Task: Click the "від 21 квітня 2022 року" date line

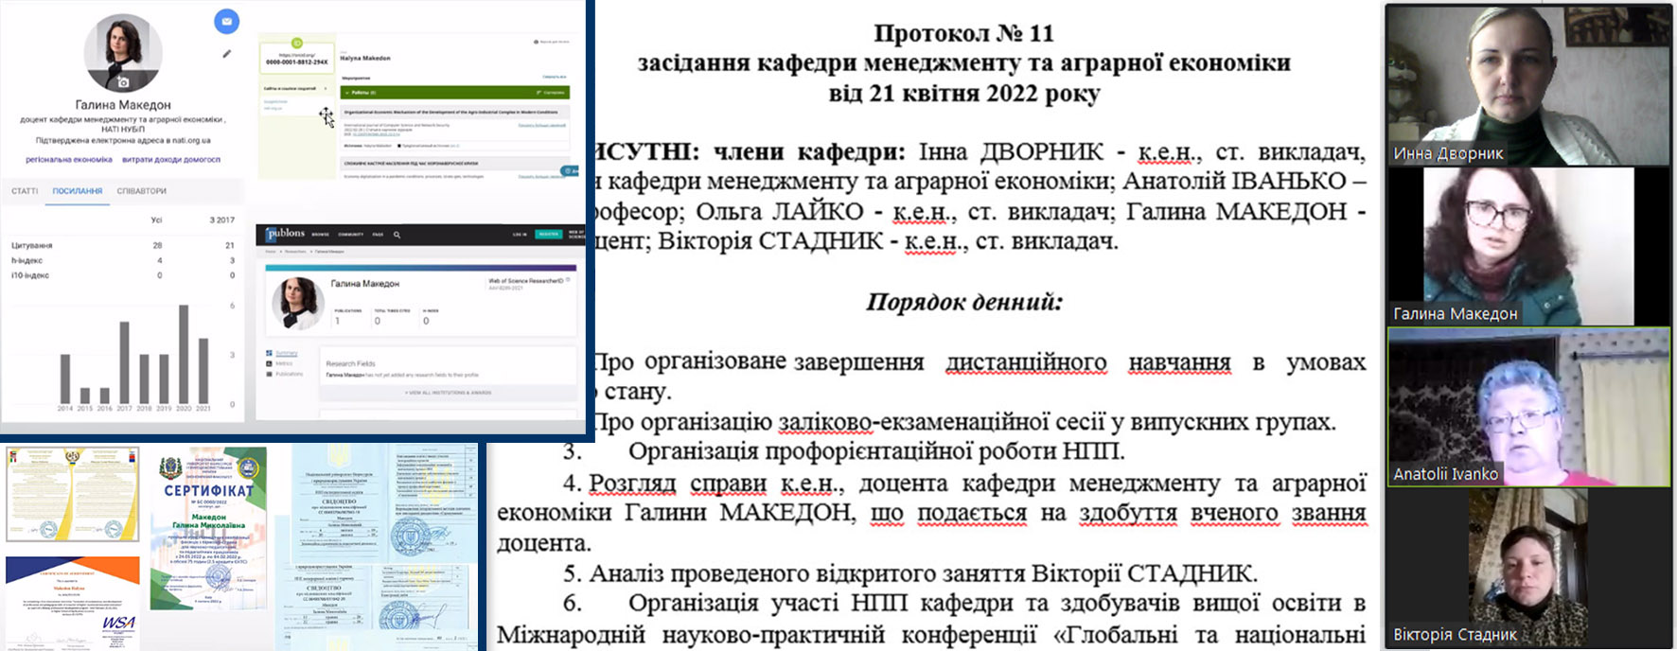Action: pos(964,94)
